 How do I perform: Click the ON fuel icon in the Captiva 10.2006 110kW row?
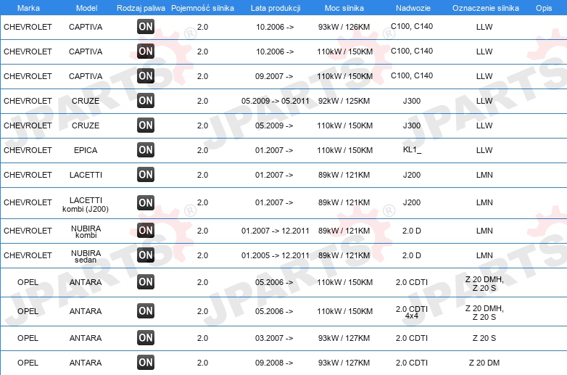146,51
